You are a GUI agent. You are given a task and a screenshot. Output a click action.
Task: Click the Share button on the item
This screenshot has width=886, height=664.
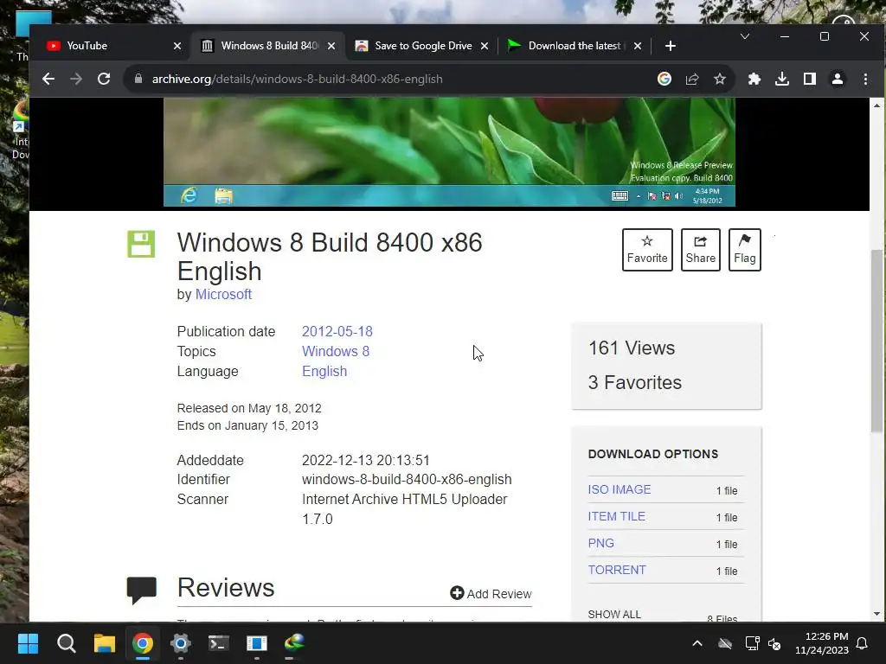click(701, 250)
